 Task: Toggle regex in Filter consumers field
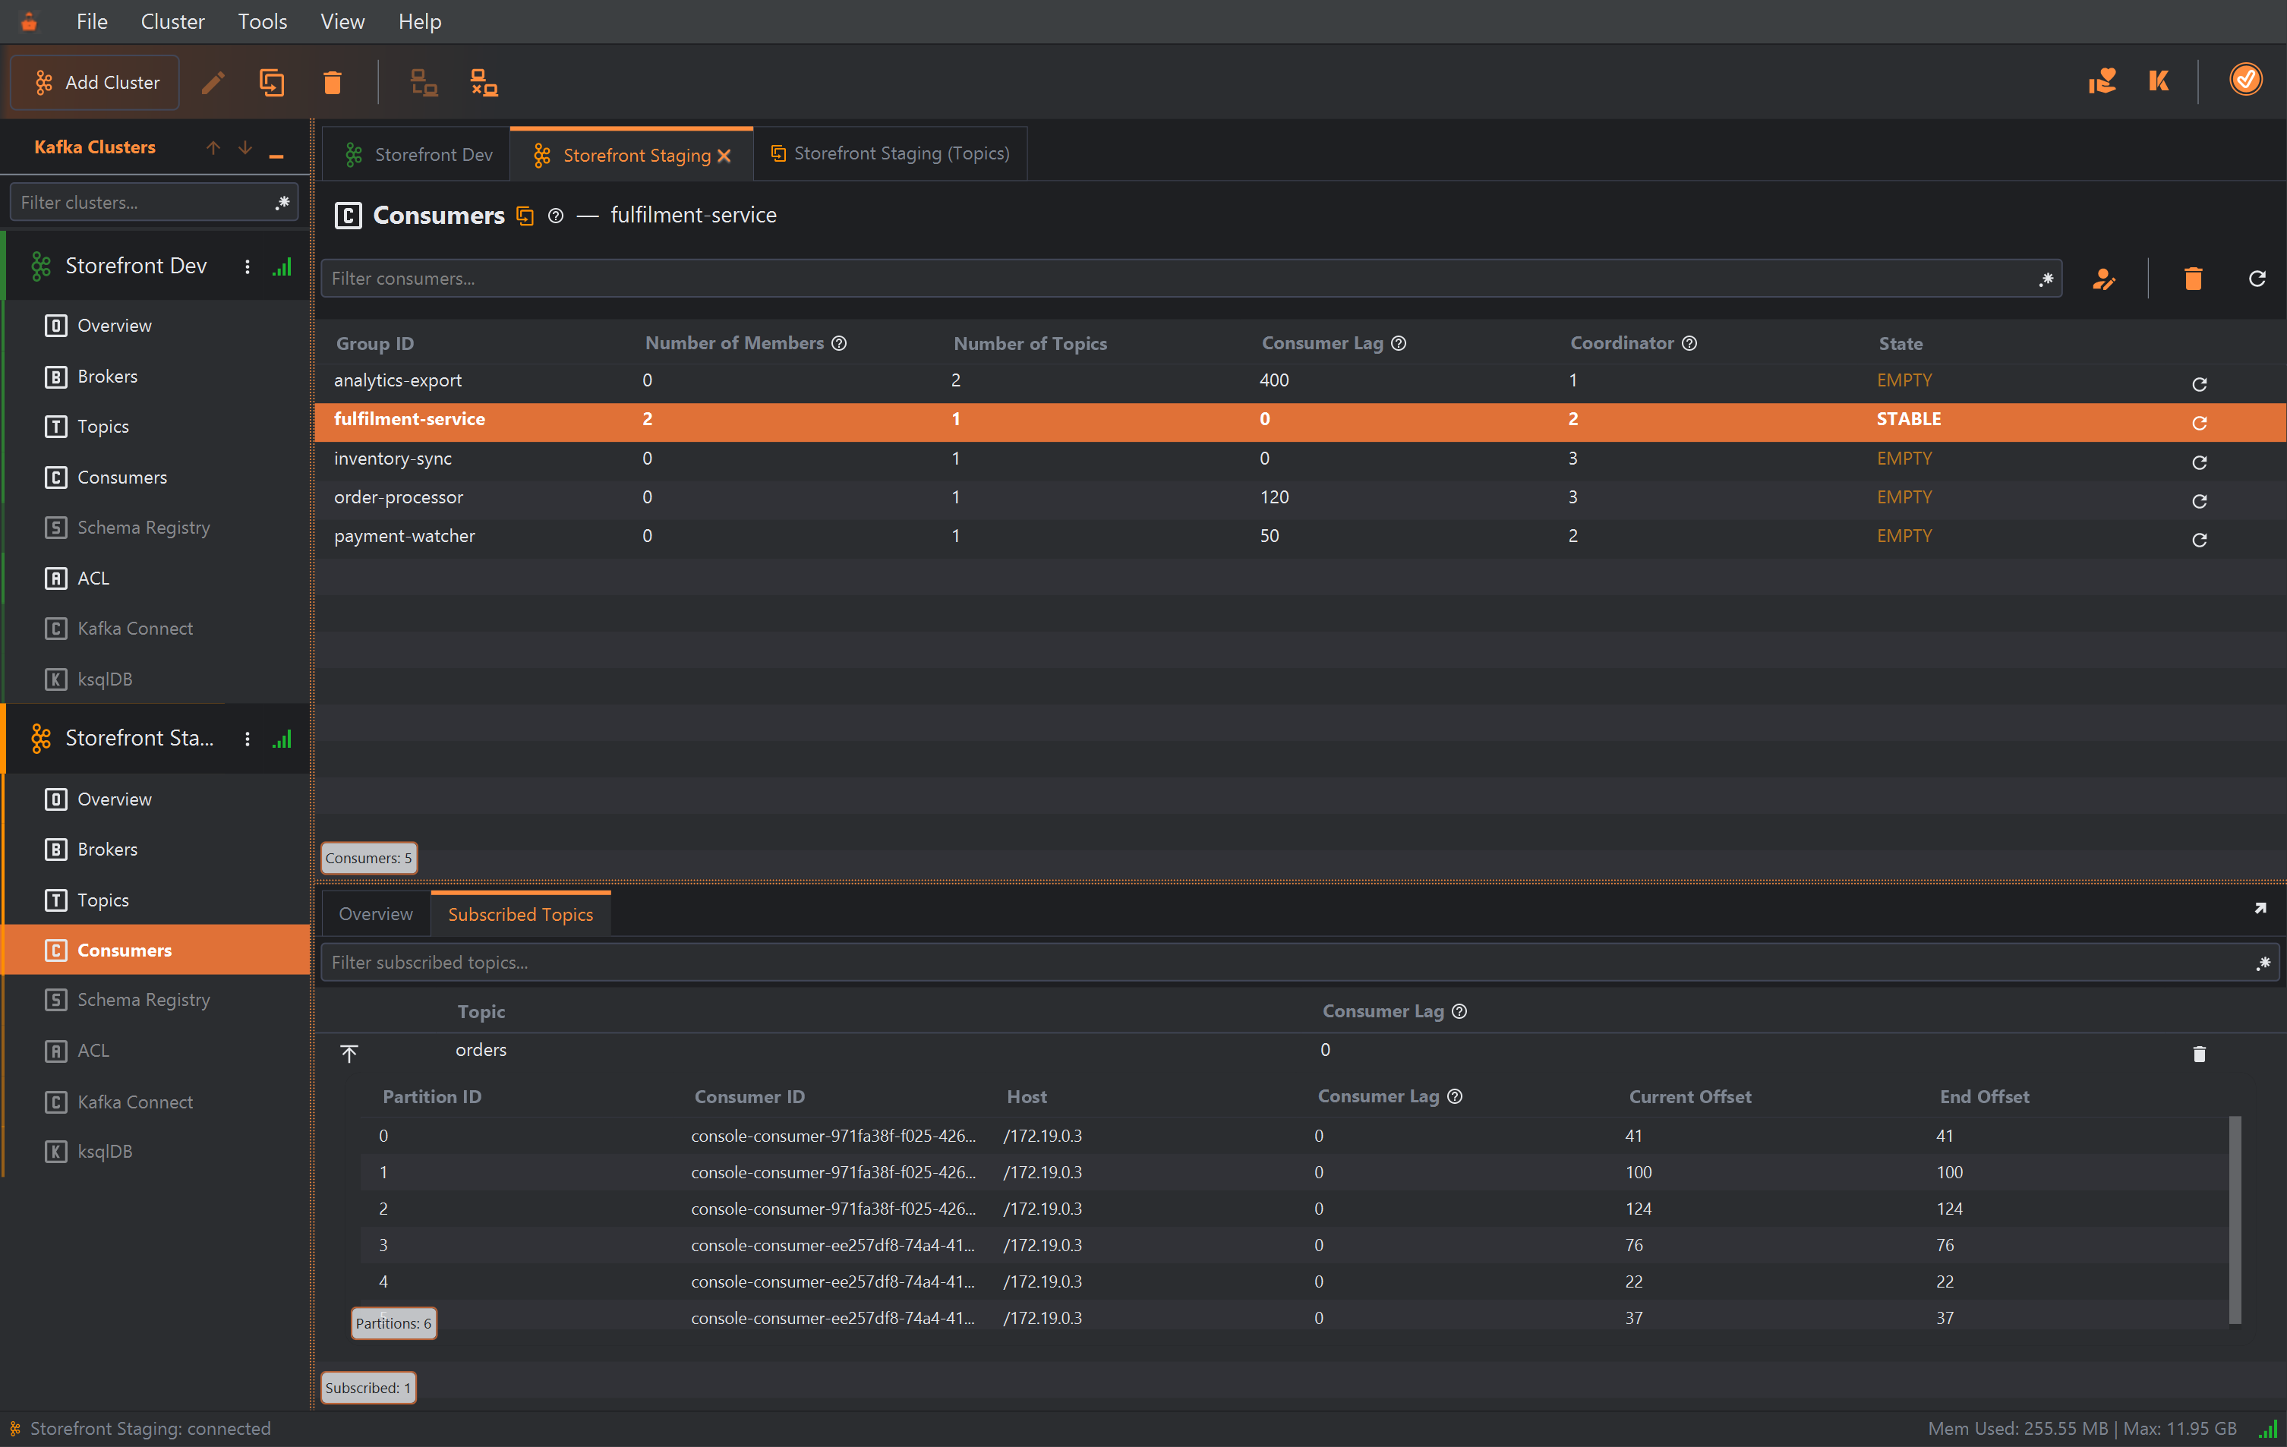click(x=2046, y=279)
